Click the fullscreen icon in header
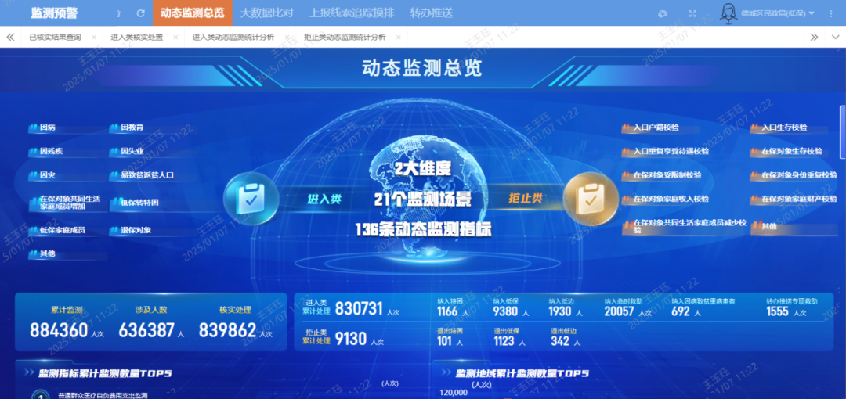The height and width of the screenshot is (399, 846). click(x=692, y=13)
